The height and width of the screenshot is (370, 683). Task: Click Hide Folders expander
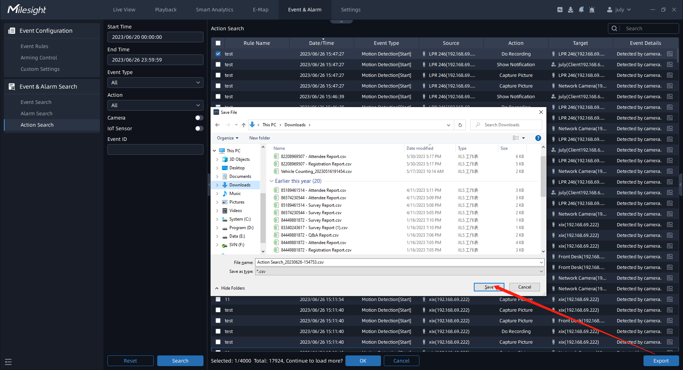pos(230,288)
